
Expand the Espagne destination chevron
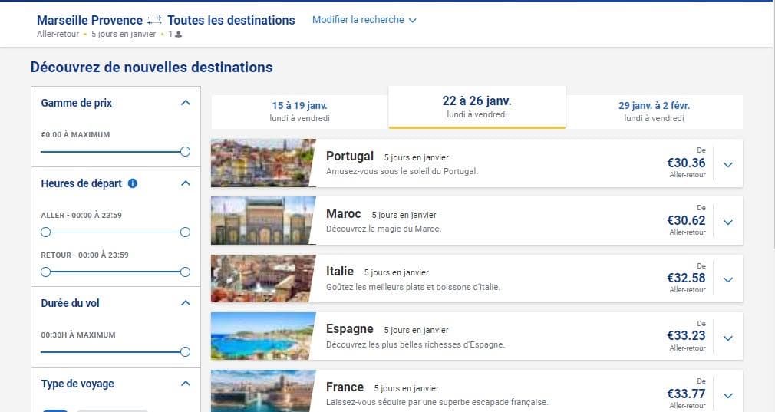728,338
